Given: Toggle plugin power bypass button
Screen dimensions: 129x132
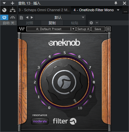Looking at the screenshot, I should (4, 17).
